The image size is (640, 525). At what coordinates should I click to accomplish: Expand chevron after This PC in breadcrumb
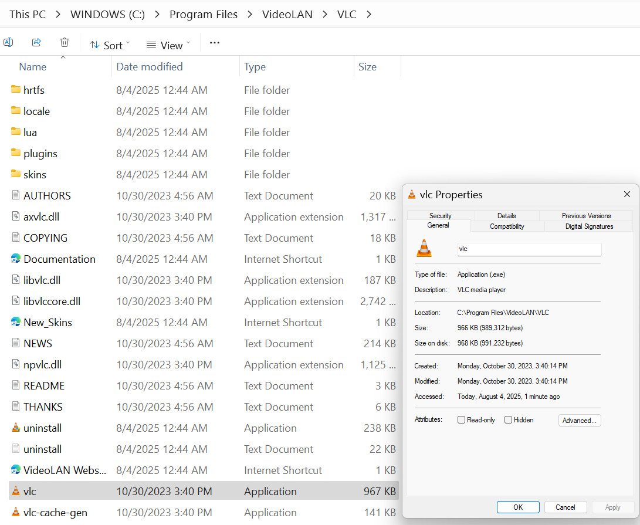tap(58, 15)
